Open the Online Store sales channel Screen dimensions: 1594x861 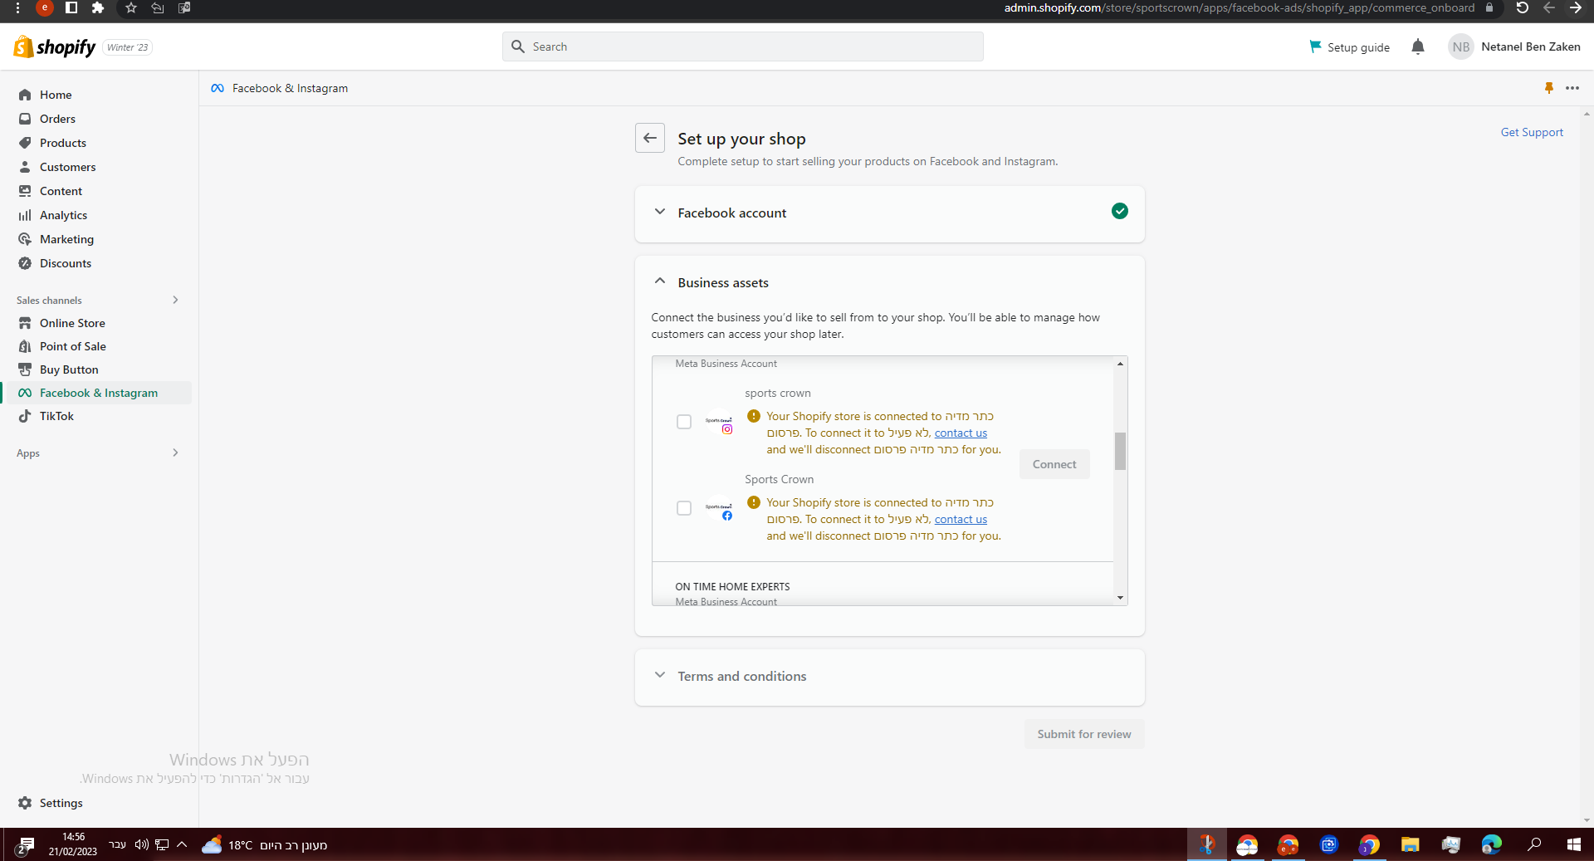pos(72,323)
